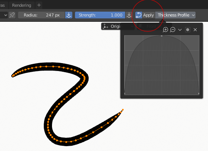Select the orange end point of stroke
This screenshot has height=151, width=208.
point(123,110)
